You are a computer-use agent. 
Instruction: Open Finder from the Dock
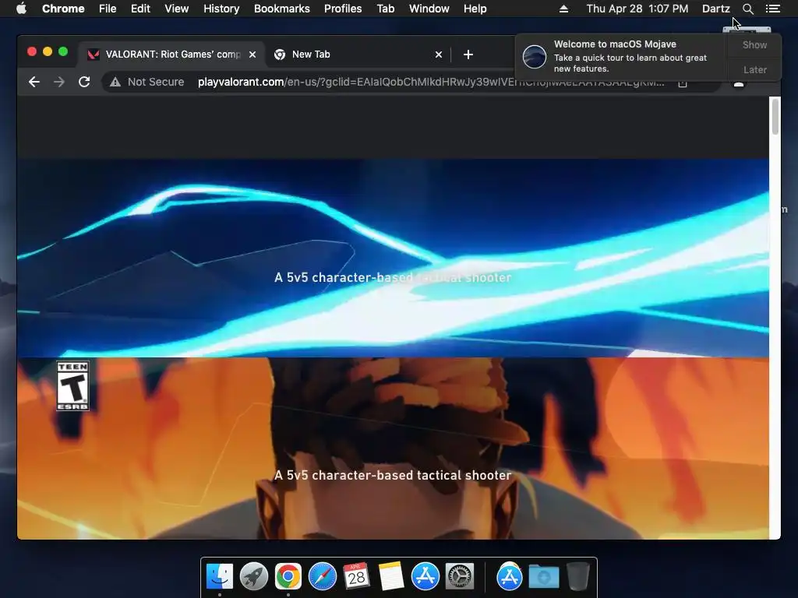click(x=220, y=577)
